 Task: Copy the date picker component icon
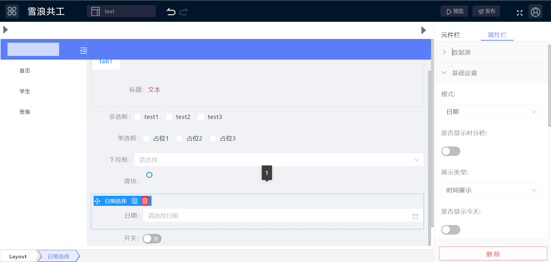[x=135, y=201]
